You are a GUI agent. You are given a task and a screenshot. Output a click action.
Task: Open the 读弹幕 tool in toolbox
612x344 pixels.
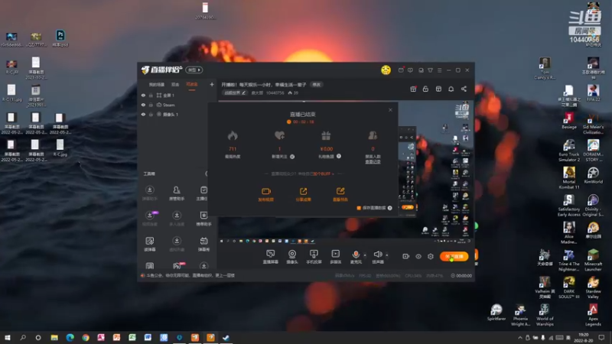[x=149, y=244]
